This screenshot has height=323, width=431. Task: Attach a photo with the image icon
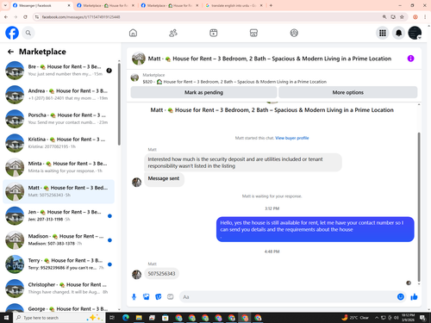pos(147,297)
